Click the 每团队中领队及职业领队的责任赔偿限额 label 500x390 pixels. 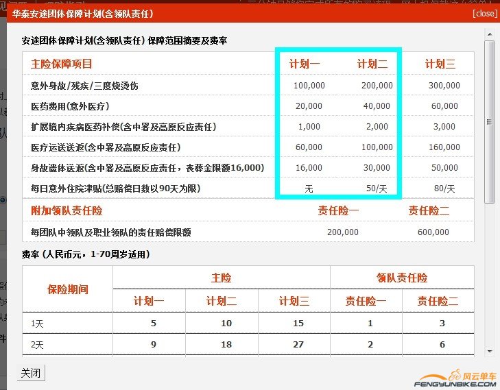coord(110,232)
